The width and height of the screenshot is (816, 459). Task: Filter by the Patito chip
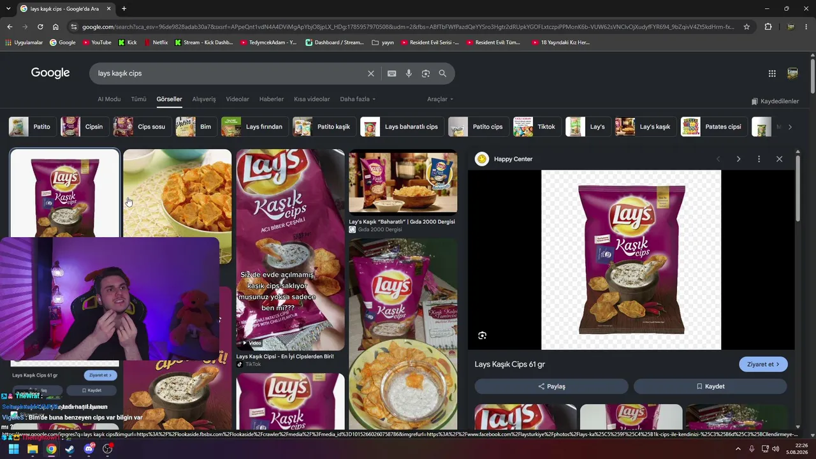(x=33, y=127)
